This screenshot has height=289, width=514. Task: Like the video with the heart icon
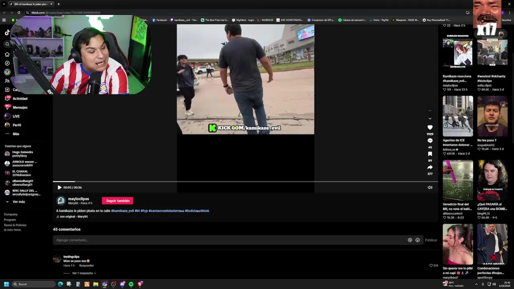coord(430,127)
